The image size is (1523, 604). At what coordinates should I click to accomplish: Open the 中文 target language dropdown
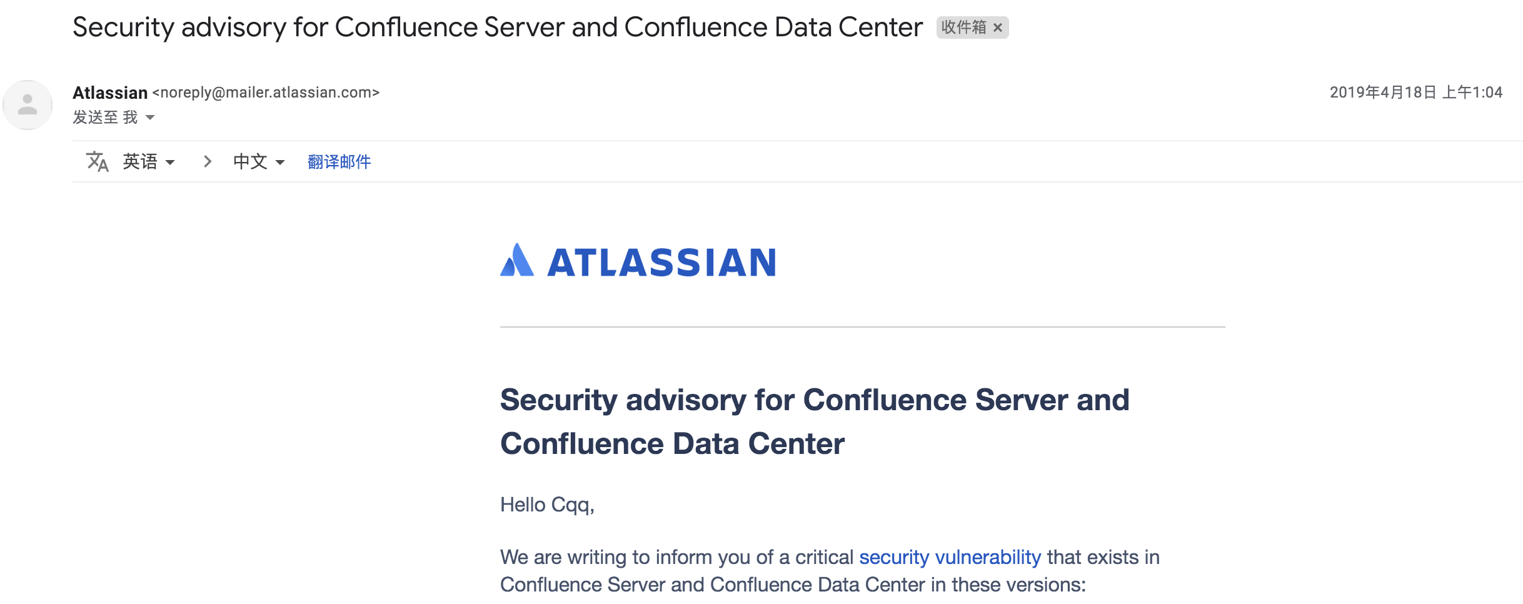point(259,162)
